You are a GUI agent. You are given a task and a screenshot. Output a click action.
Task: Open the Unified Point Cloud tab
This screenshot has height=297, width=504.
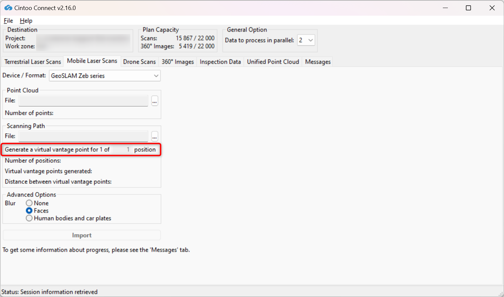273,62
